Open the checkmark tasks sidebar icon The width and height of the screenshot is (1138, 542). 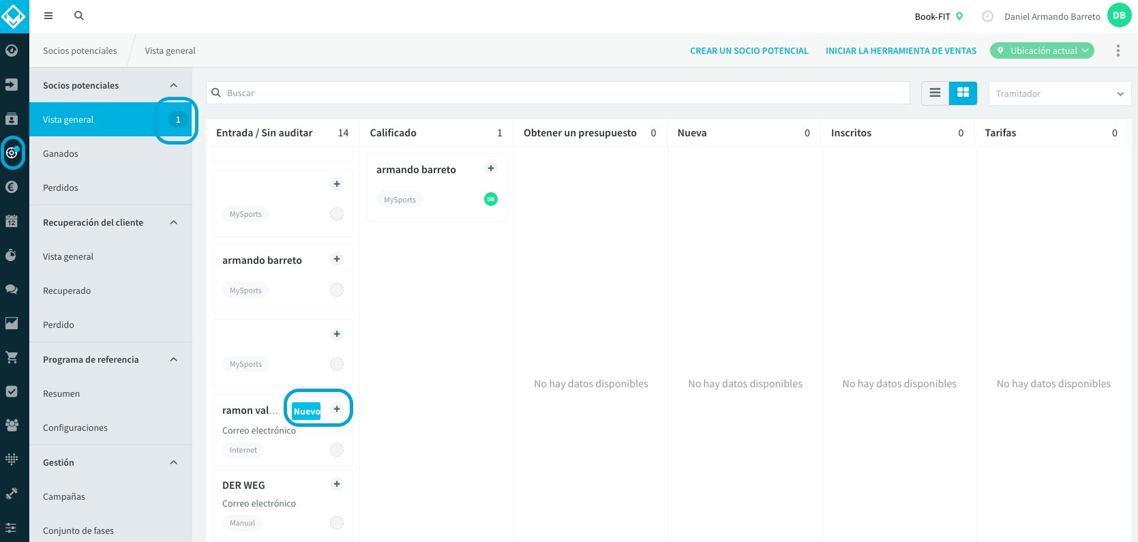pyautogui.click(x=12, y=391)
